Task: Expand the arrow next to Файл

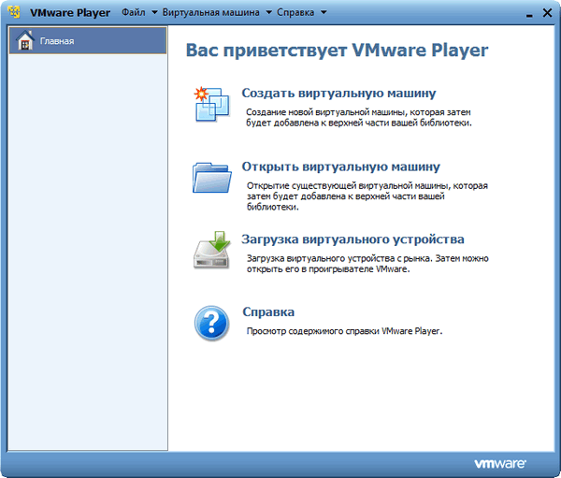Action: 154,12
